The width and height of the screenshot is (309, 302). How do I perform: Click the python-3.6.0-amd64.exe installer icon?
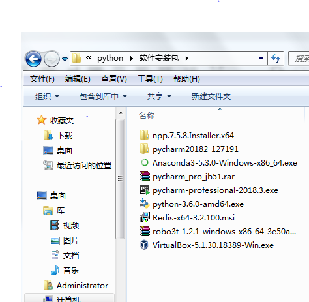(145, 204)
